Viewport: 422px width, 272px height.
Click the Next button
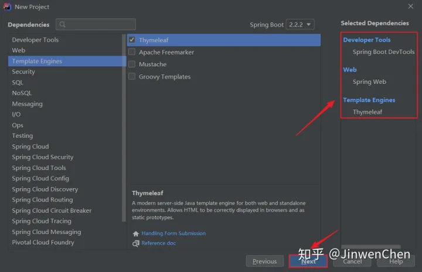click(308, 261)
